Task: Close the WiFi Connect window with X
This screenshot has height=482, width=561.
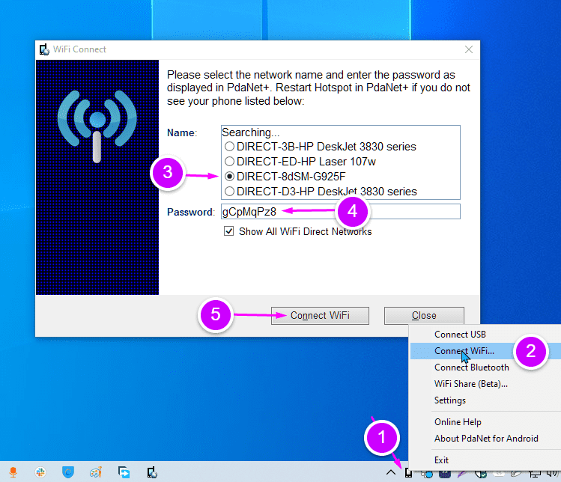Action: pyautogui.click(x=469, y=49)
